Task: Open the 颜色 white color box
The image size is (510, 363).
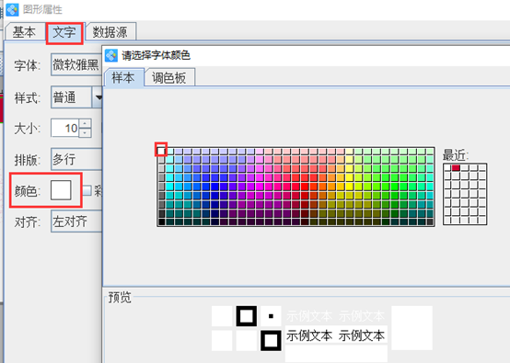Action: click(x=61, y=190)
